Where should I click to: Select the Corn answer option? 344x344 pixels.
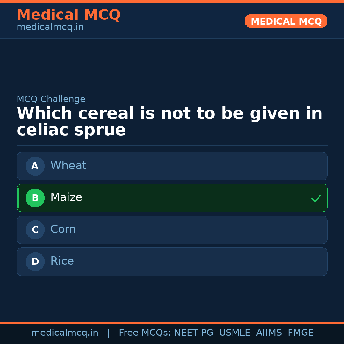[172, 230]
